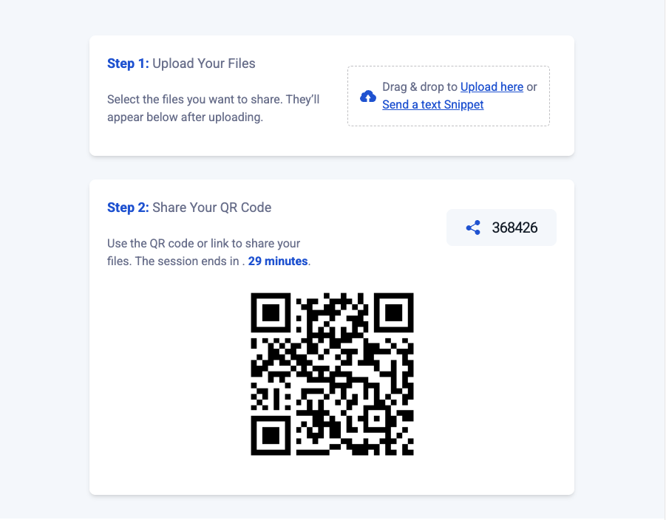
Task: Click the small alignment square in QR code
Action: click(x=377, y=418)
